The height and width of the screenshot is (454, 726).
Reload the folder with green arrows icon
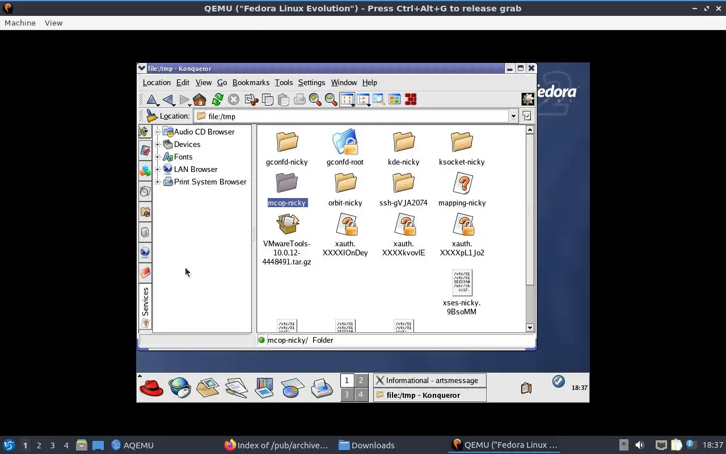217,100
